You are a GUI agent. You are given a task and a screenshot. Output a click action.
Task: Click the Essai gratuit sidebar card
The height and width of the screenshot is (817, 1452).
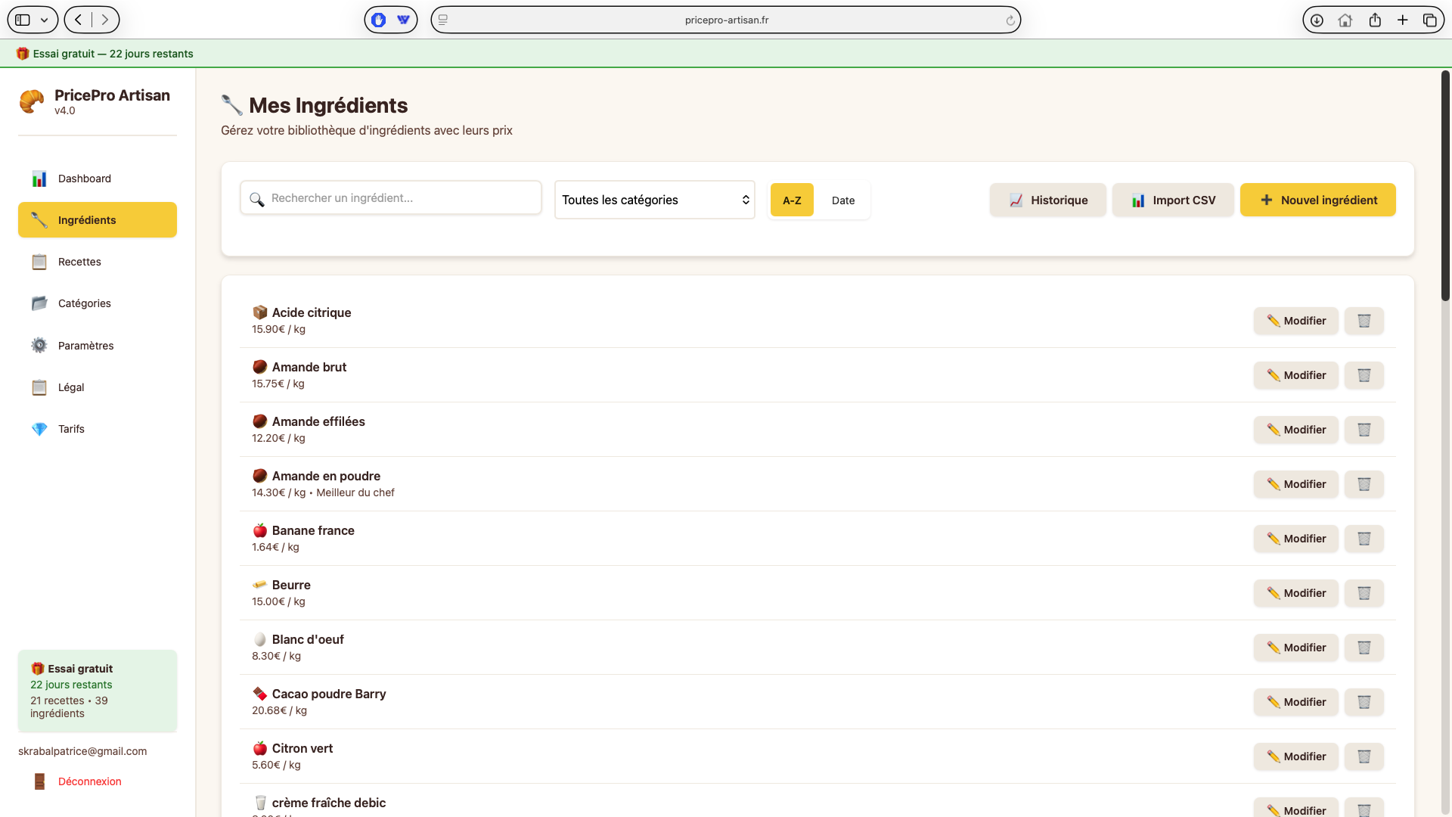[98, 691]
